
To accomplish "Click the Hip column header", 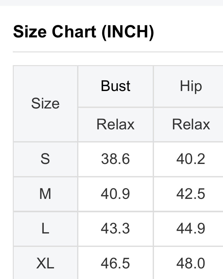I will point(191,86).
